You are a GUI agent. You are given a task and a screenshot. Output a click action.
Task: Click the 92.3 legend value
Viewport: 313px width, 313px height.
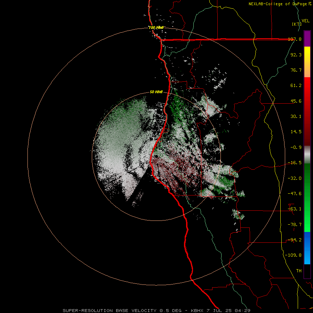point(296,55)
